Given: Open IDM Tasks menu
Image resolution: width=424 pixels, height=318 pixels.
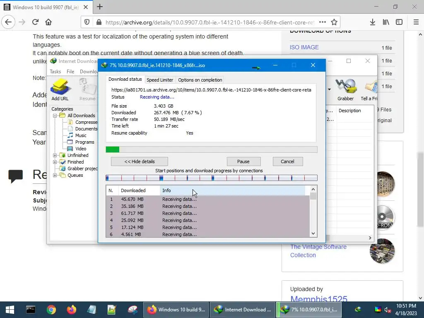Looking at the screenshot, I should click(x=55, y=72).
